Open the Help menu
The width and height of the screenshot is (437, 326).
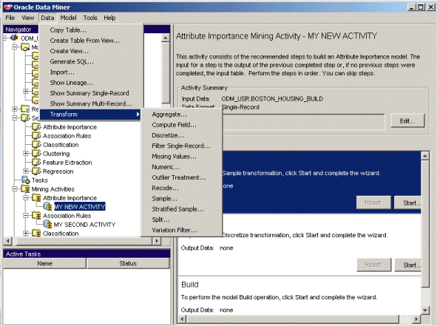pyautogui.click(x=109, y=18)
